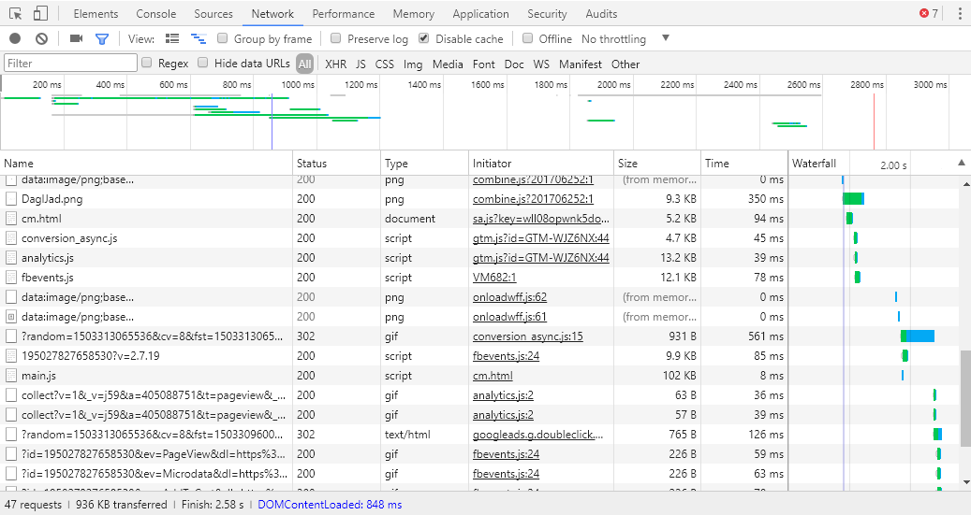Open conversion_async.js:15 initiator link

(x=527, y=336)
